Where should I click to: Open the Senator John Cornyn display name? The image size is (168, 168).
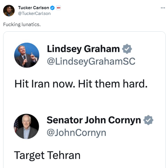(x=94, y=120)
